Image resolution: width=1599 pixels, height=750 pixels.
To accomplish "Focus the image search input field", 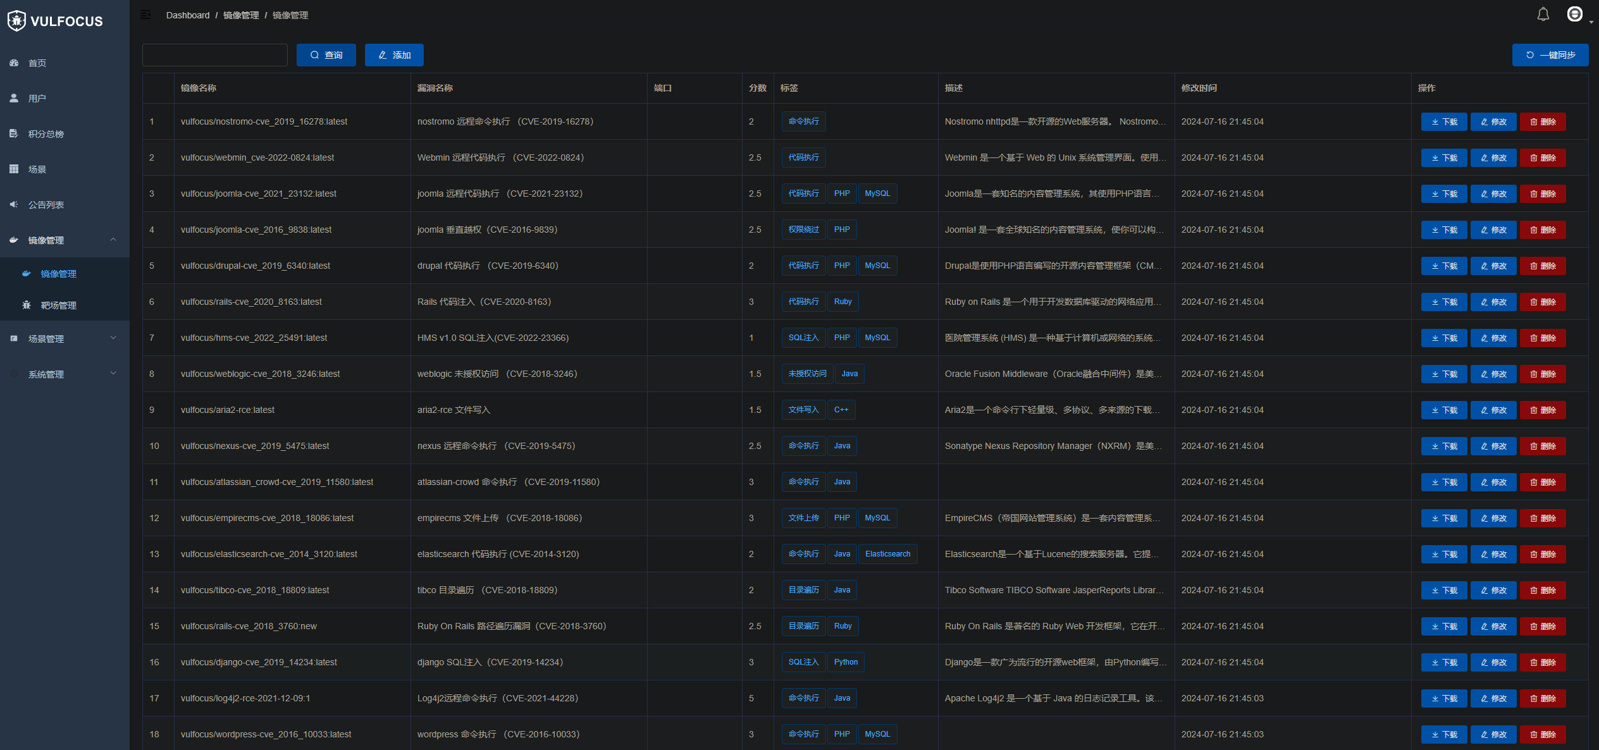I will click(215, 55).
